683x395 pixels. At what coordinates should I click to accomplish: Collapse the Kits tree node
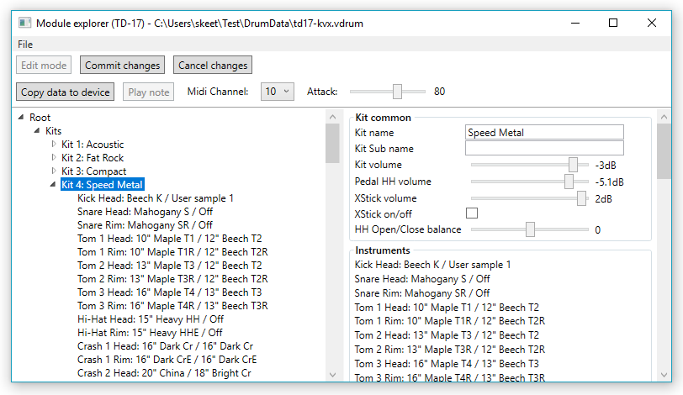(37, 130)
